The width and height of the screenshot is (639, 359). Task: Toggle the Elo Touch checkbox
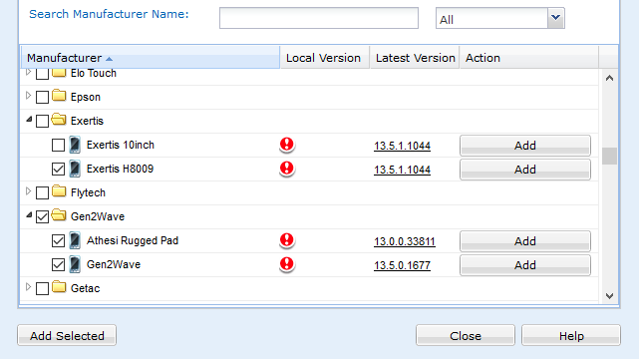[x=43, y=74]
